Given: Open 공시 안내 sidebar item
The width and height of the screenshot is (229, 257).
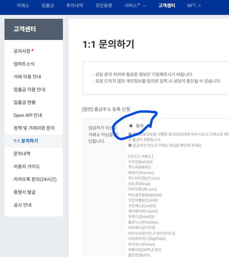Looking at the screenshot, I should 22,205.
